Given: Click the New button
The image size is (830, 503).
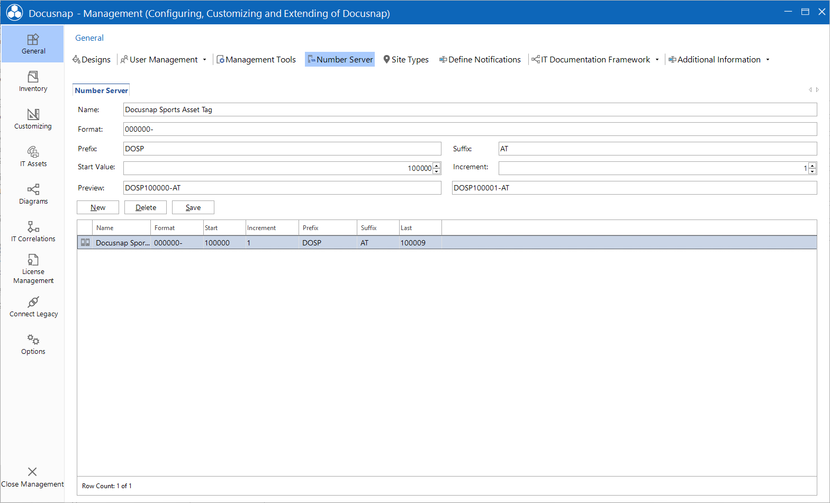Looking at the screenshot, I should (x=98, y=207).
